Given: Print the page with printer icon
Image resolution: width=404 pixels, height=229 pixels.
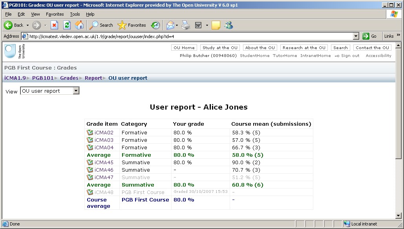Looking at the screenshot, I should pos(185,25).
